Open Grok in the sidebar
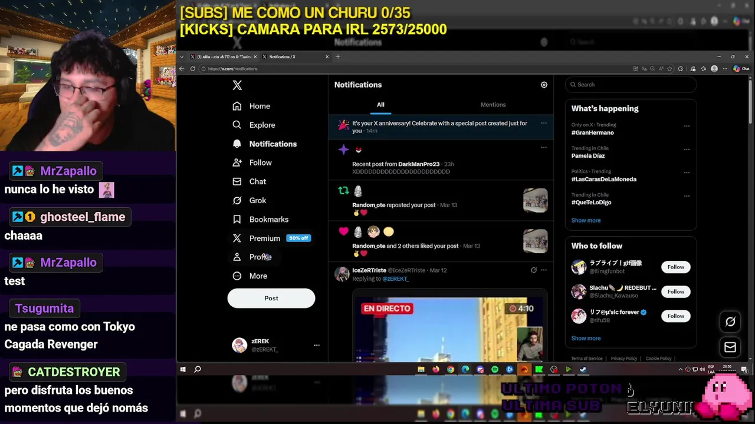Viewport: 755px width, 424px height. pos(249,200)
